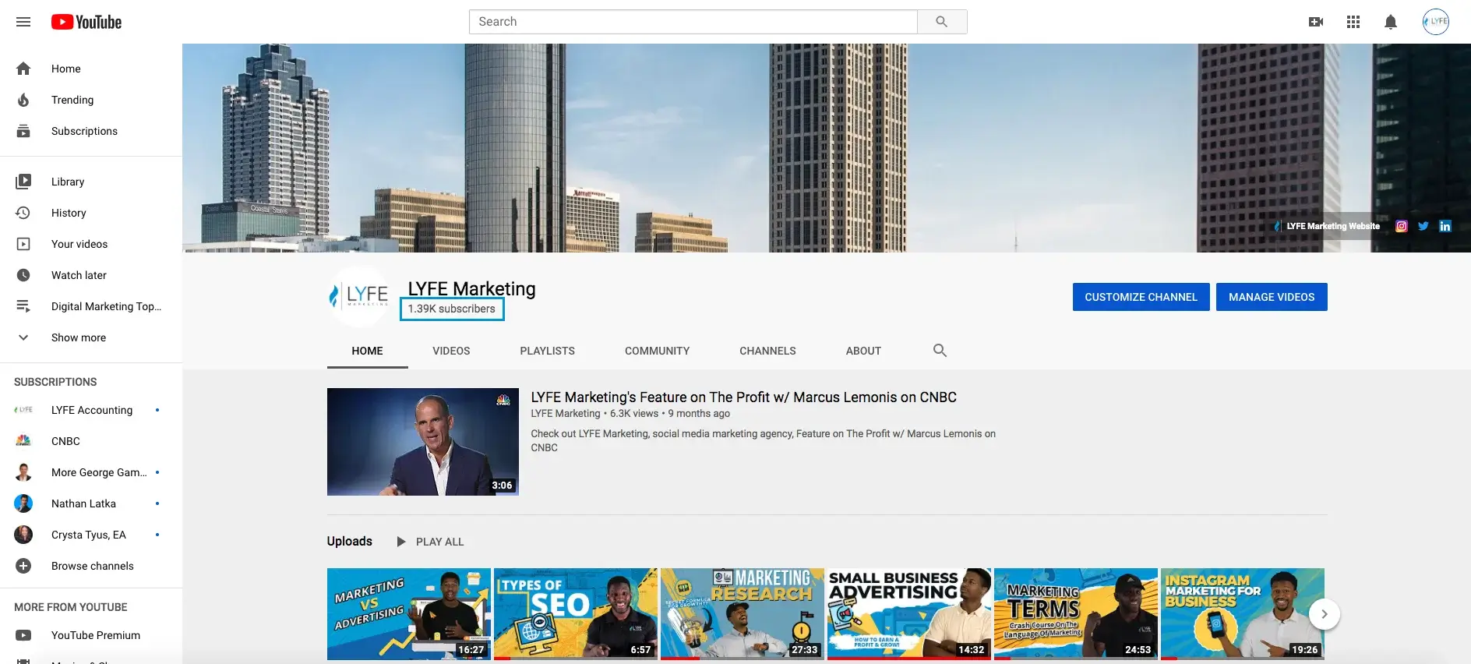The image size is (1471, 664).
Task: Open History in the sidebar
Action: tap(91, 213)
